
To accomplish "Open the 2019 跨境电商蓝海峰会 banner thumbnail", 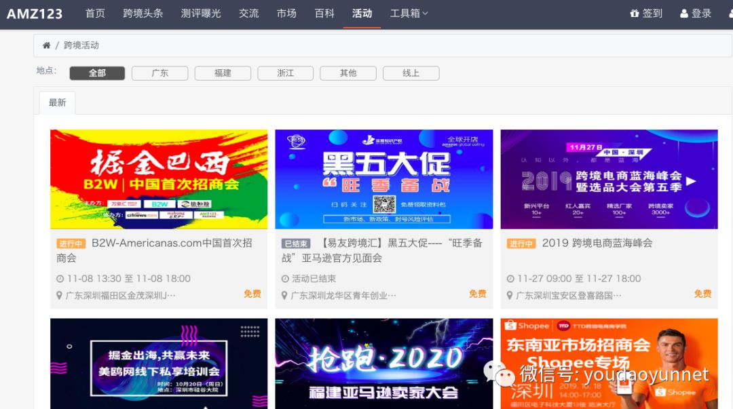I will point(609,179).
